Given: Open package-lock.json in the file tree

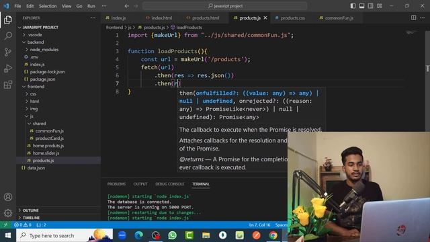Looking at the screenshot, I should point(58,72).
